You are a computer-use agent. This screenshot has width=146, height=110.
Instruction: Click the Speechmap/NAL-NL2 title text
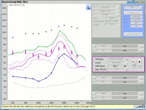pos(15,2)
